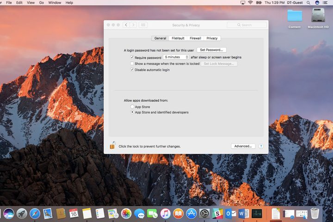Viewport: 333px width, 222px height.
Task: Select the App Store only radio button
Action: tap(132, 107)
